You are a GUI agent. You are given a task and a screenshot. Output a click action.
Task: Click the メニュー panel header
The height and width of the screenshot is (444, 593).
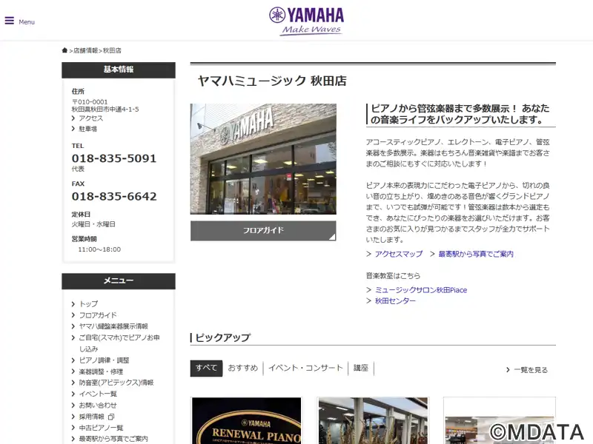pos(119,281)
